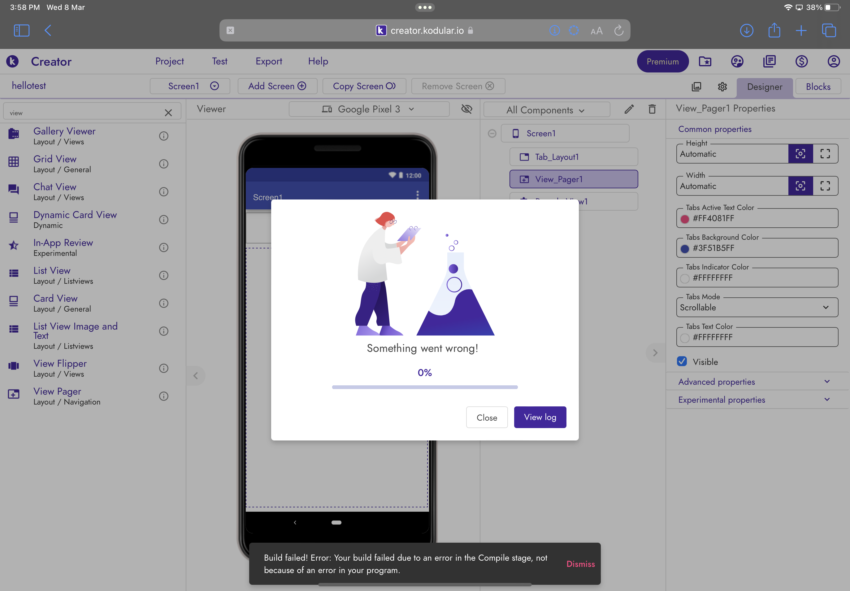Open the Safari share sheet icon
This screenshot has width=850, height=591.
point(774,30)
